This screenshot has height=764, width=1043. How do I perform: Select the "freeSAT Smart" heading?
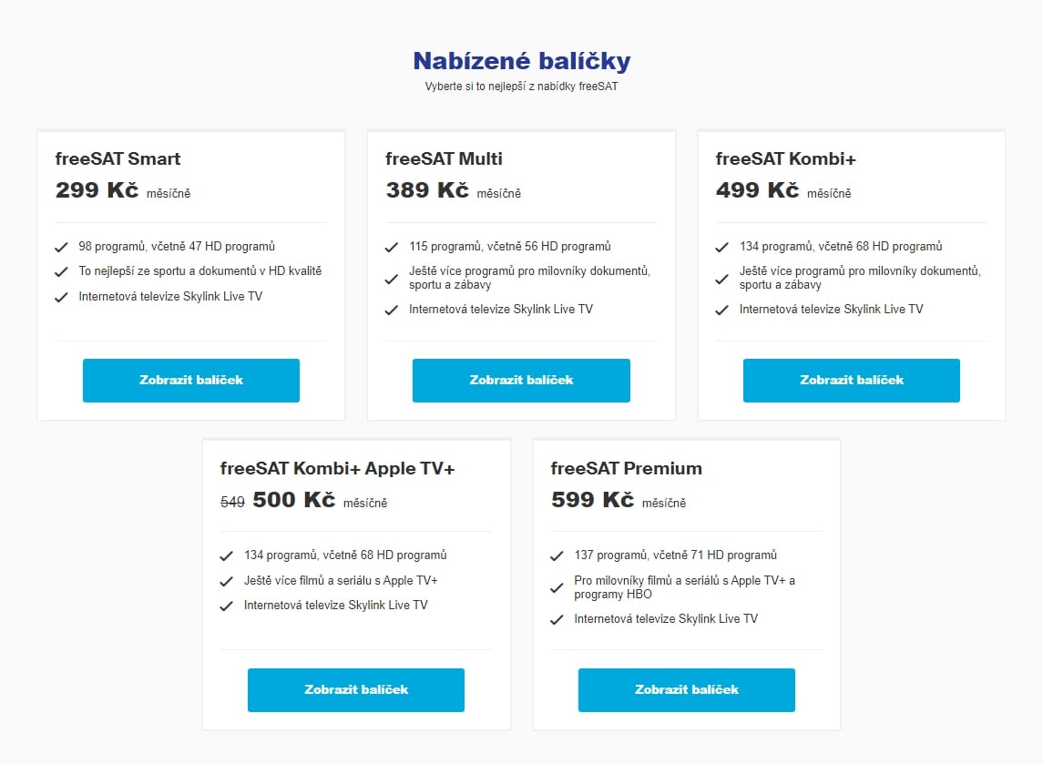coord(117,158)
